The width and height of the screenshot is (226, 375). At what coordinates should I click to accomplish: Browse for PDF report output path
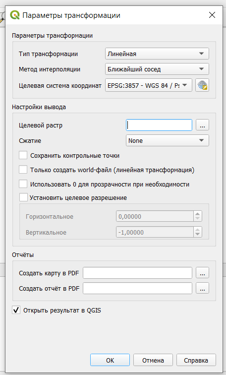pos(202,288)
